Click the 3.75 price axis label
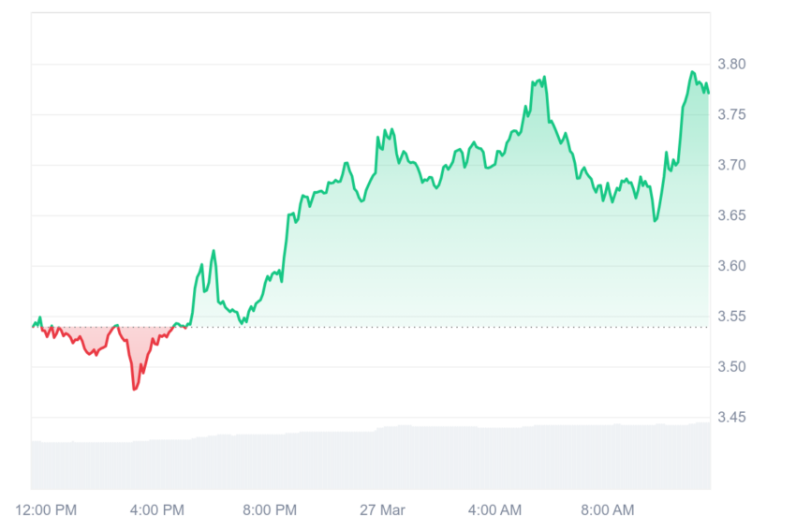This screenshot has height=531, width=796. (x=731, y=114)
